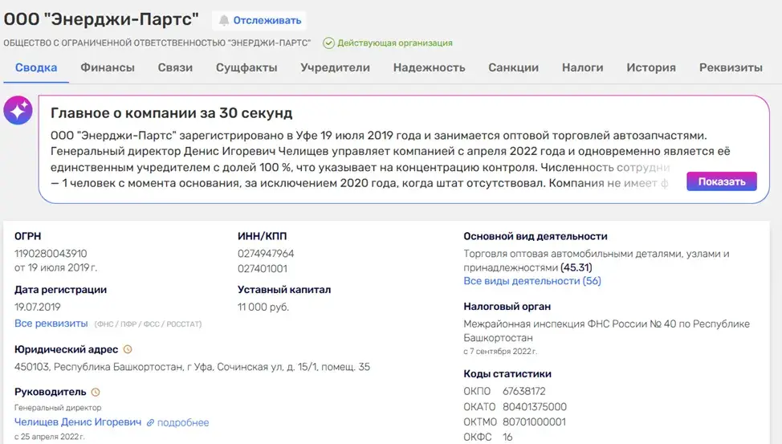Screen dimensions: 782x444
Task: Click the OKFS value 16
Action: tap(507, 437)
